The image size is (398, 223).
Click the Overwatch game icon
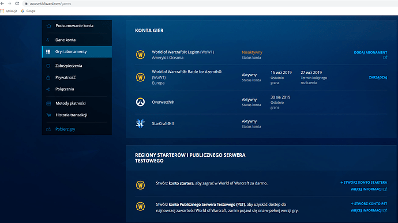pyautogui.click(x=140, y=102)
